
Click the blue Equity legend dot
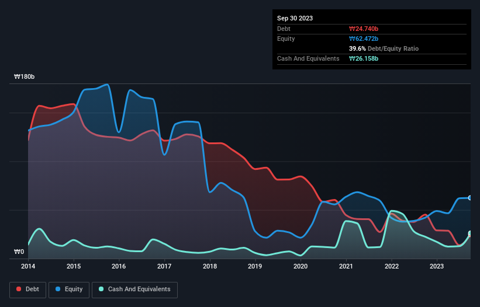click(x=58, y=289)
